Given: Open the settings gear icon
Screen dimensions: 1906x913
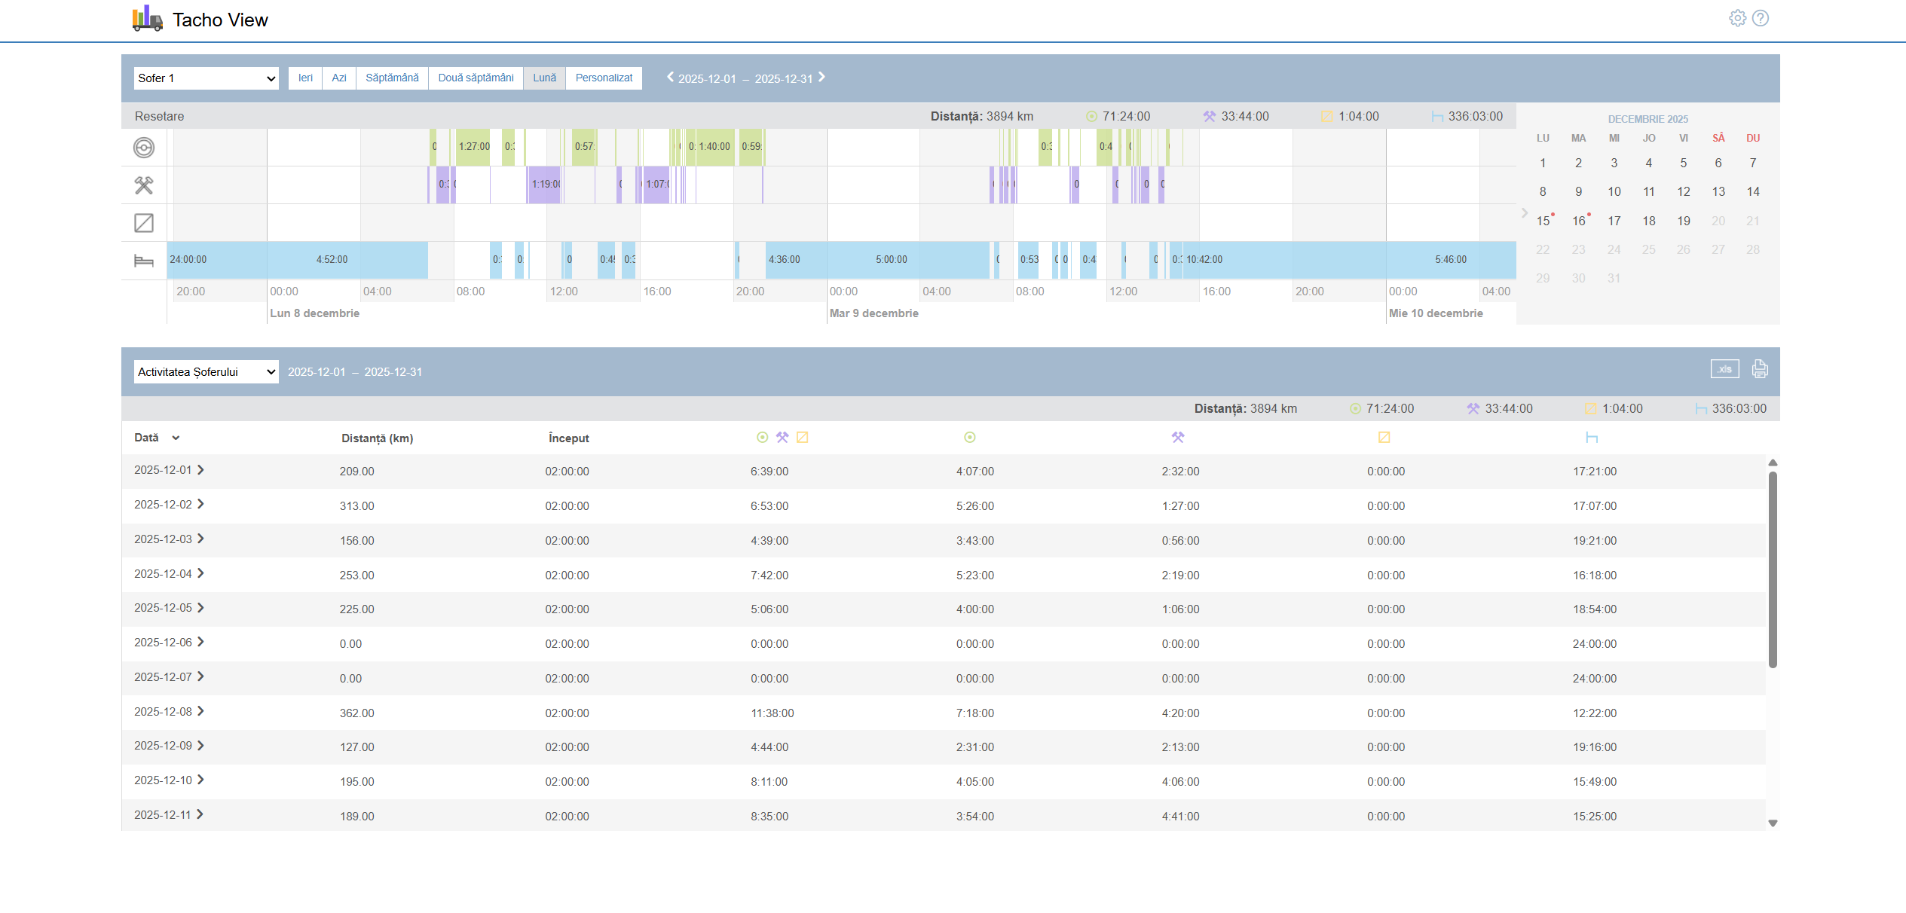Looking at the screenshot, I should pyautogui.click(x=1737, y=18).
